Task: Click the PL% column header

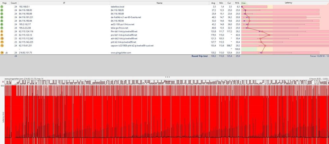Action: 237,3
